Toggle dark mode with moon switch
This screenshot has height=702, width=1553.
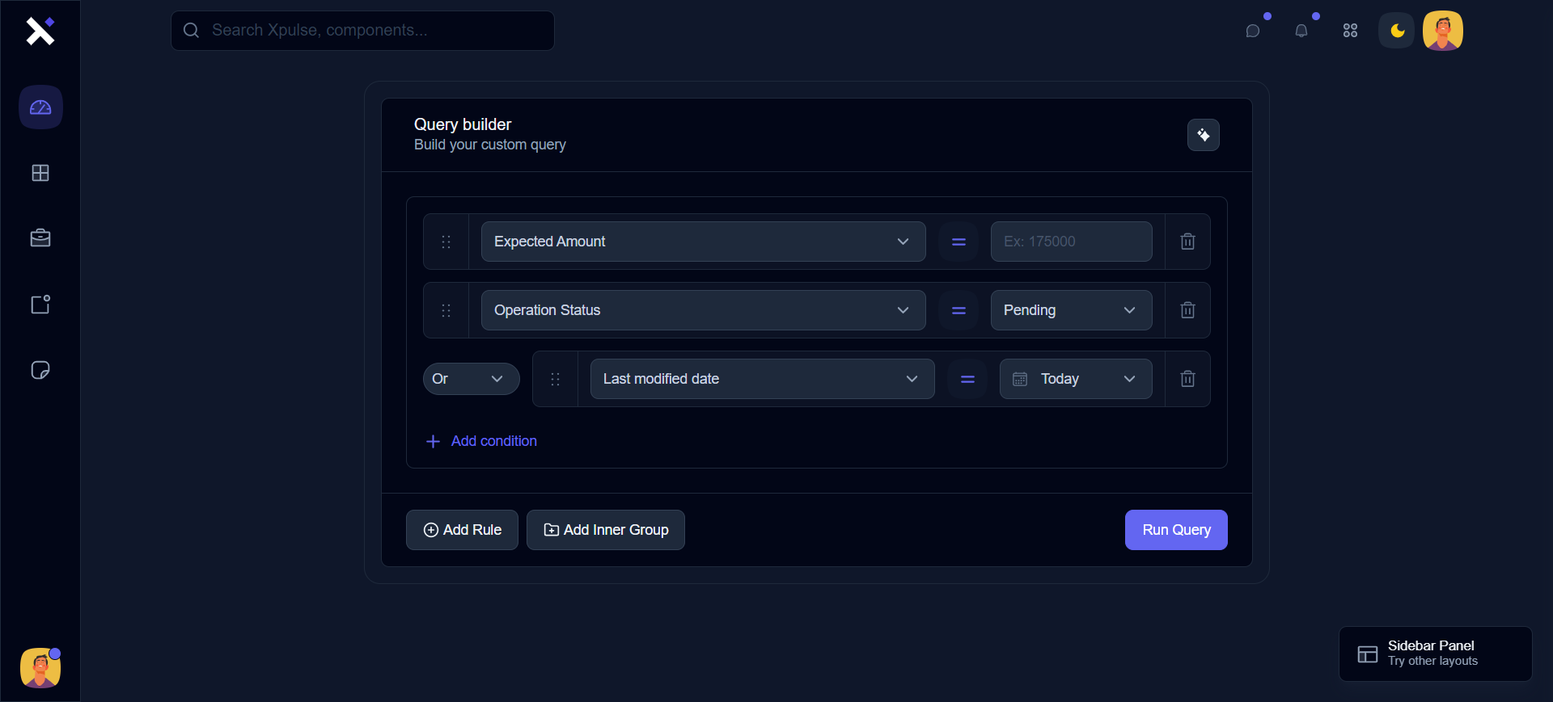(1397, 31)
